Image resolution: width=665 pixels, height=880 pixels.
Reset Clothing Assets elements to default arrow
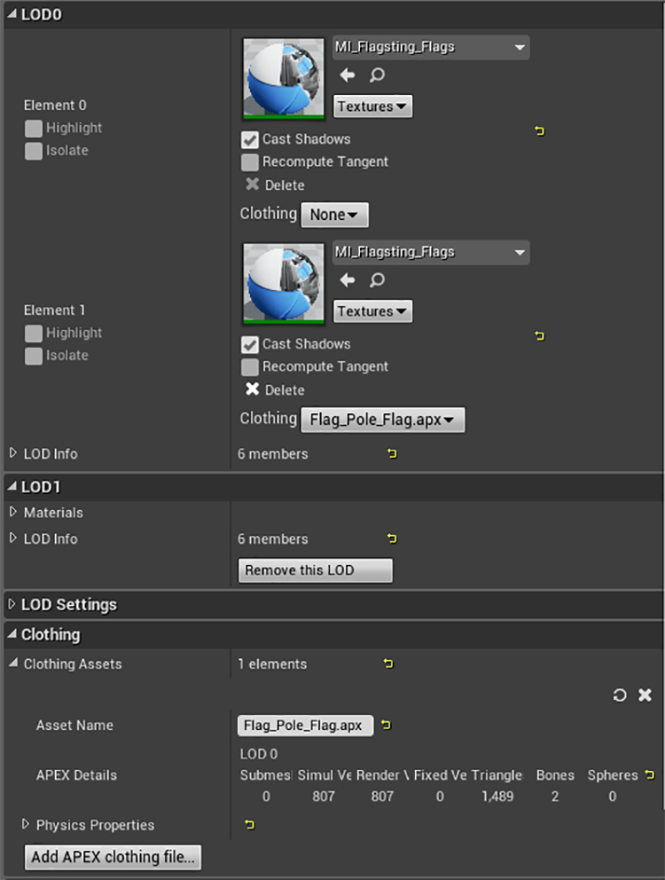pos(388,664)
